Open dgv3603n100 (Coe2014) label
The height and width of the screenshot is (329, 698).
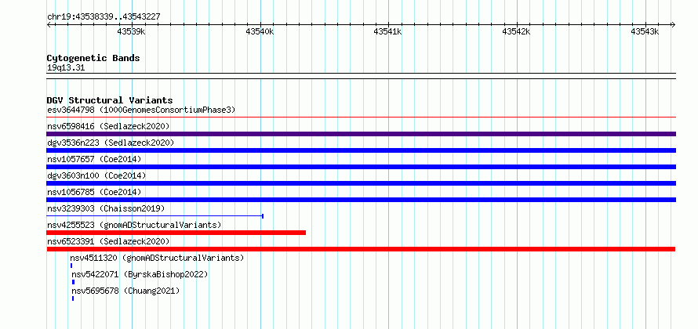(x=96, y=175)
